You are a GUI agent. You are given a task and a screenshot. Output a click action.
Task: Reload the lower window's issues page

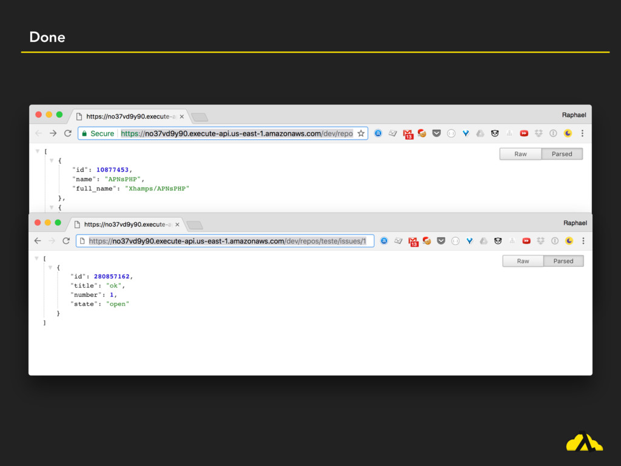[x=65, y=241]
